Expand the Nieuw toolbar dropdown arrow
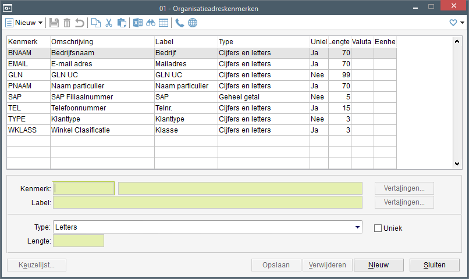The height and width of the screenshot is (279, 469). coord(40,23)
